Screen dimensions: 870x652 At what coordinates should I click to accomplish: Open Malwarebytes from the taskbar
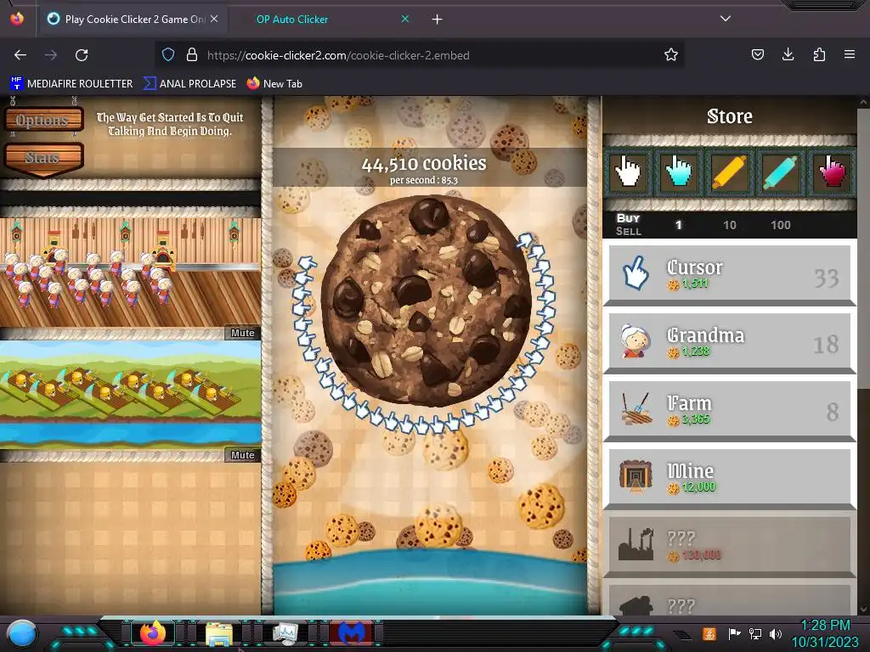(x=353, y=633)
